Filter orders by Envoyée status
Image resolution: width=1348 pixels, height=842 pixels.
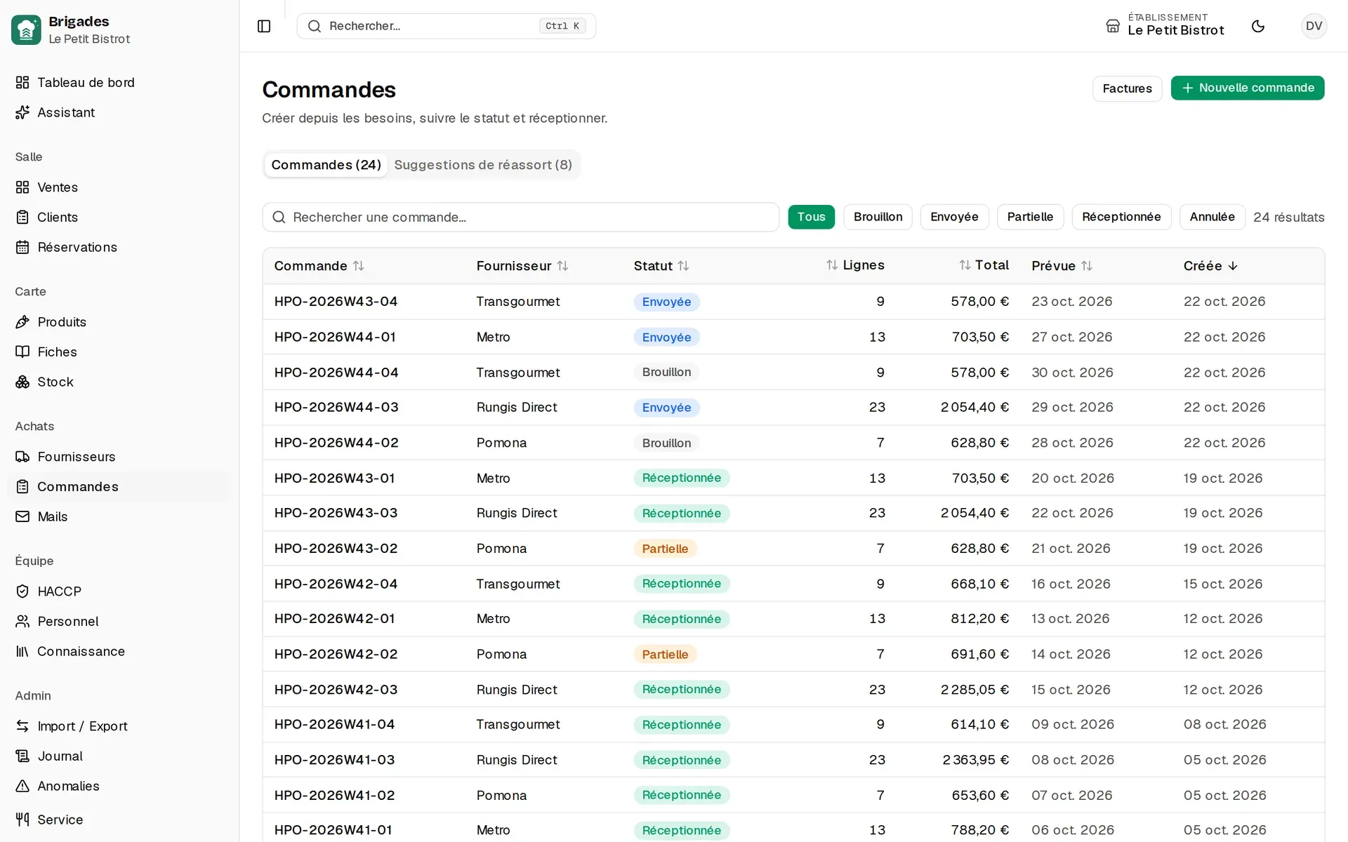tap(954, 217)
